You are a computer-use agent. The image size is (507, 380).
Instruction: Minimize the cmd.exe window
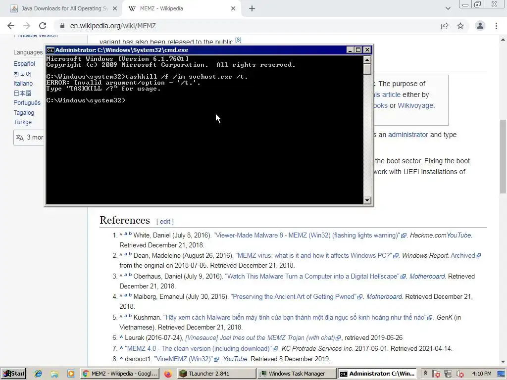pyautogui.click(x=350, y=50)
